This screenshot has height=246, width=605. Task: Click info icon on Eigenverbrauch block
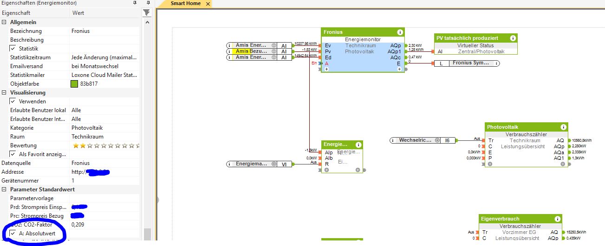tap(557, 219)
